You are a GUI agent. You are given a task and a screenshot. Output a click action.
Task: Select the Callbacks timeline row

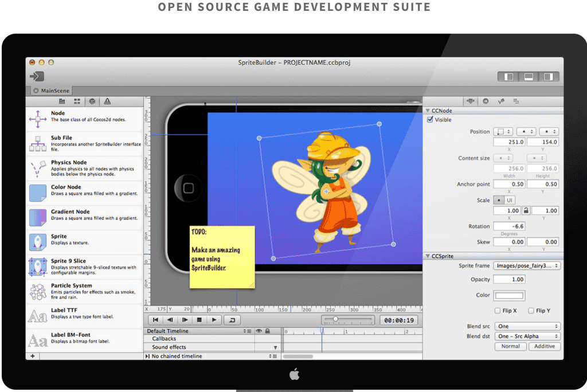coord(213,339)
